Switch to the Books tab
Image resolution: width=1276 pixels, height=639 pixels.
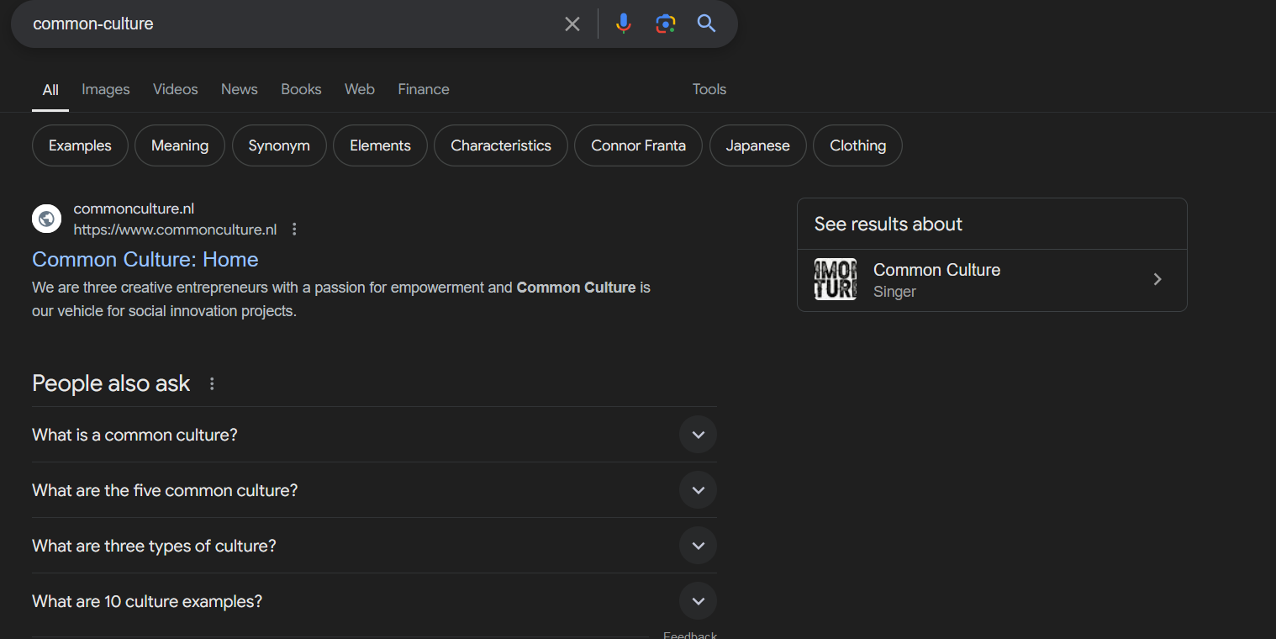tap(301, 89)
